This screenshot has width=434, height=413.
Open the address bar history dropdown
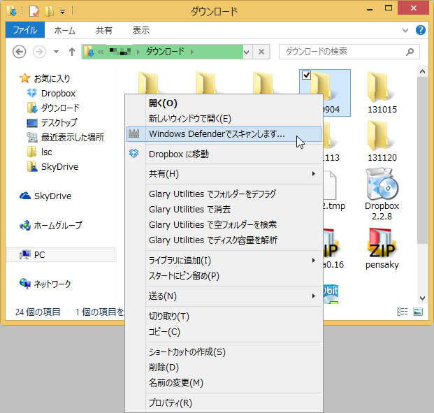246,52
